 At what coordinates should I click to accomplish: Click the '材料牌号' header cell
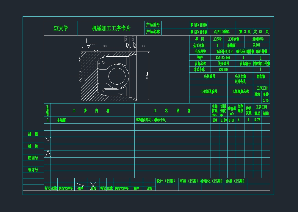click(258, 39)
